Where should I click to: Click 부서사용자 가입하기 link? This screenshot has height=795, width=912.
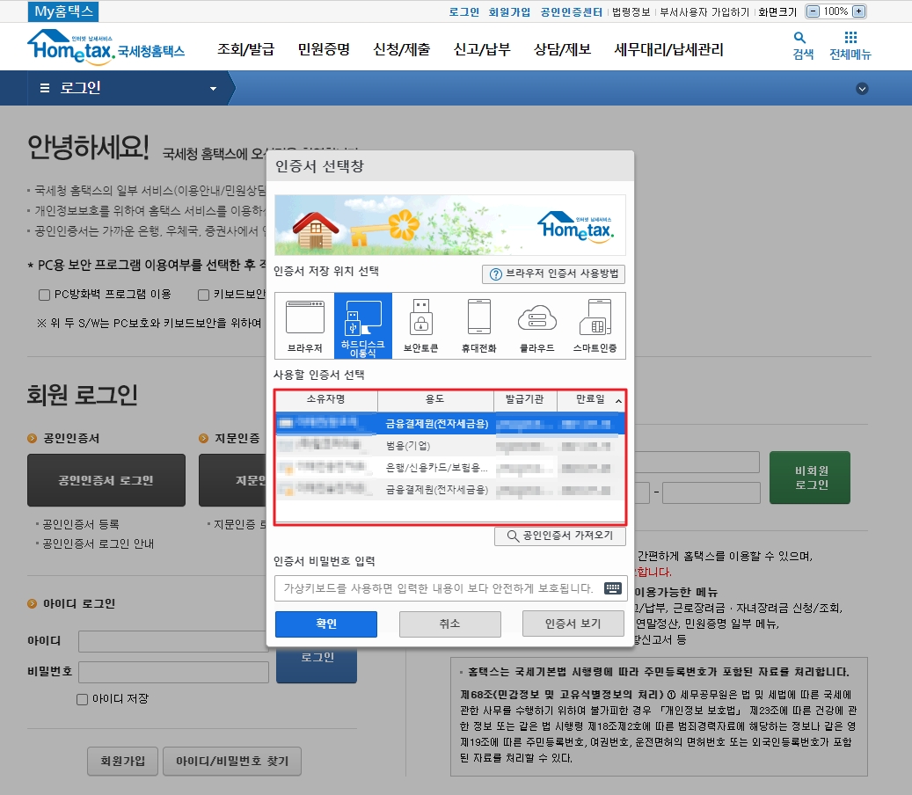tap(704, 11)
